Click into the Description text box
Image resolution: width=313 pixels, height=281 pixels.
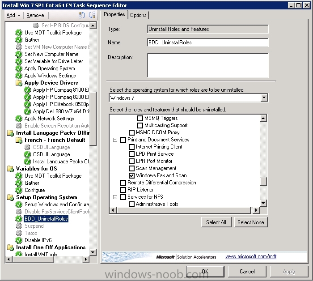coord(207,65)
